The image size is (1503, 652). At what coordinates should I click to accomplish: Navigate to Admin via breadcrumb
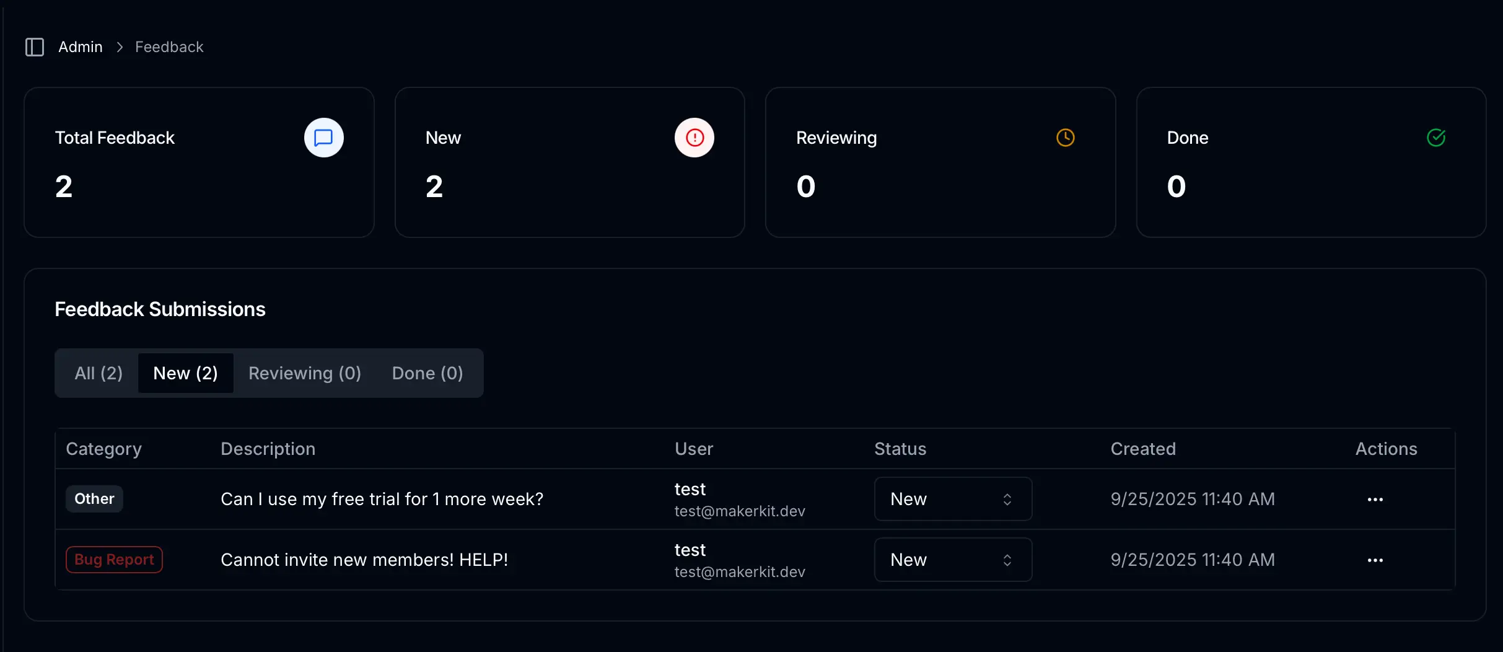[81, 46]
